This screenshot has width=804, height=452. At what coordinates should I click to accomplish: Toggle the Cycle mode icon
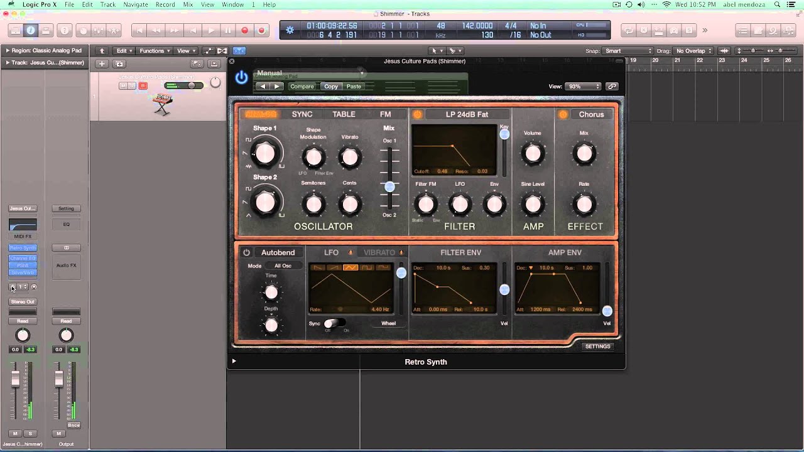627,30
